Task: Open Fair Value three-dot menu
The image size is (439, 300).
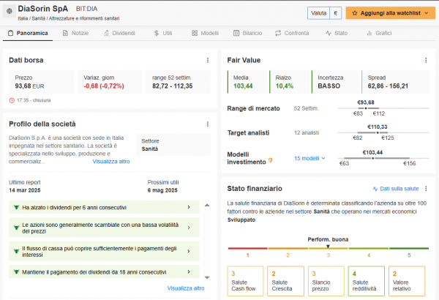Action: (426, 60)
